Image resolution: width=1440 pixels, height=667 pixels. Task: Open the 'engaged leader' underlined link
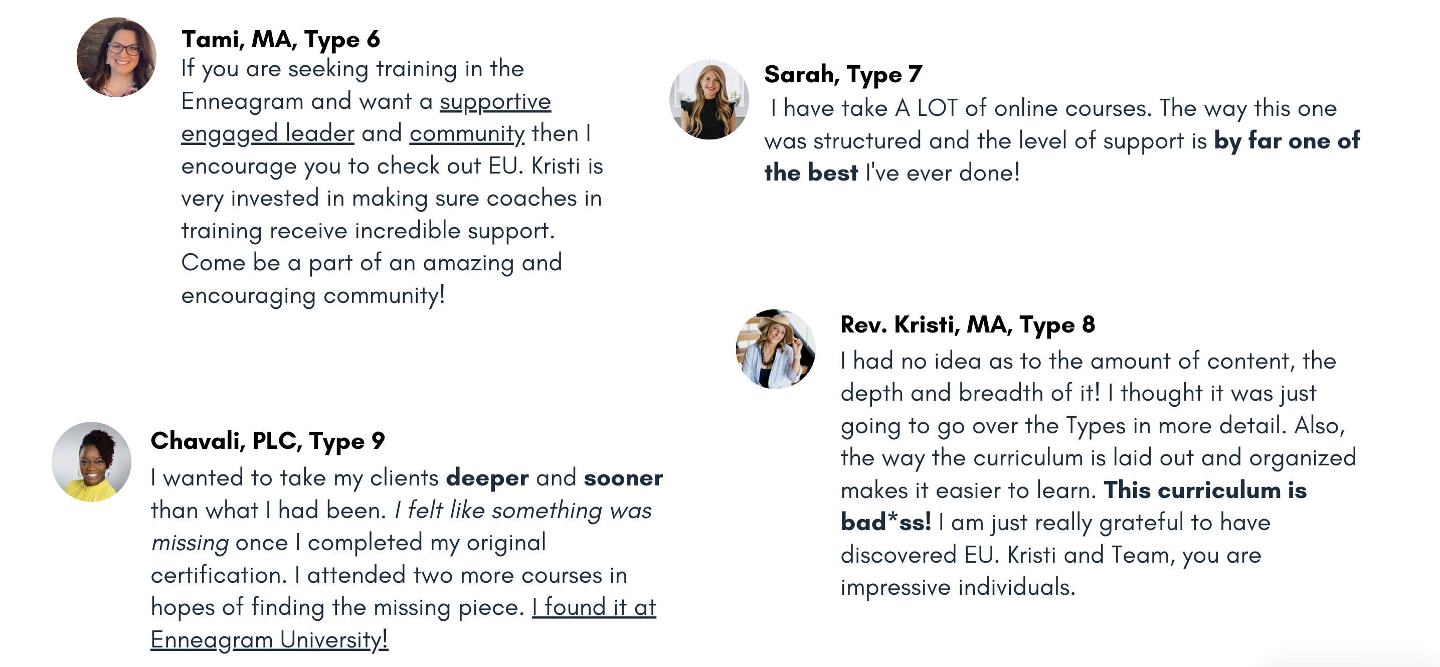(268, 134)
